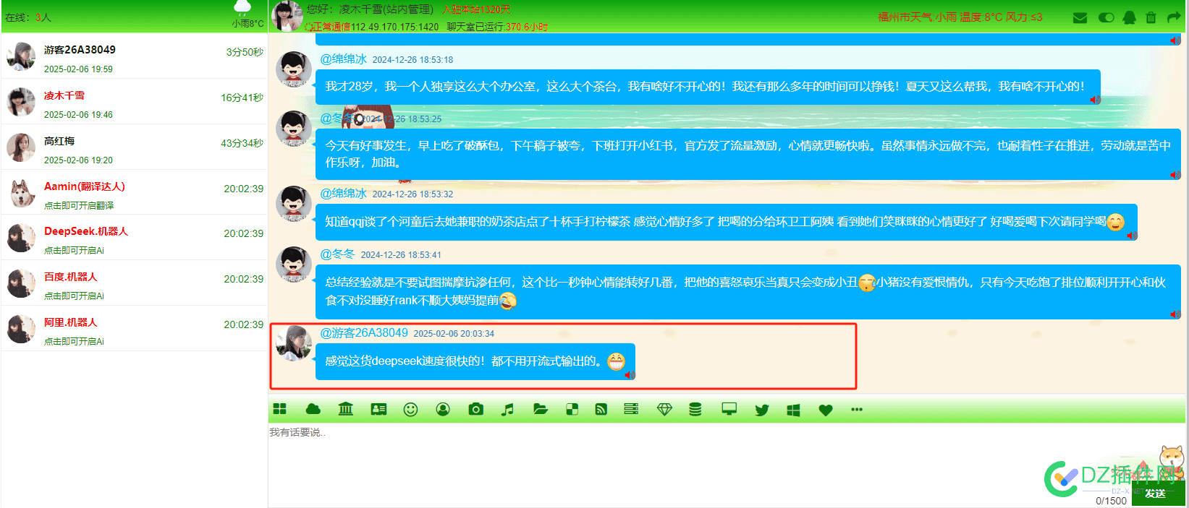Click the rain weather icon above 小雨8°C
The image size is (1189, 508).
(x=243, y=8)
